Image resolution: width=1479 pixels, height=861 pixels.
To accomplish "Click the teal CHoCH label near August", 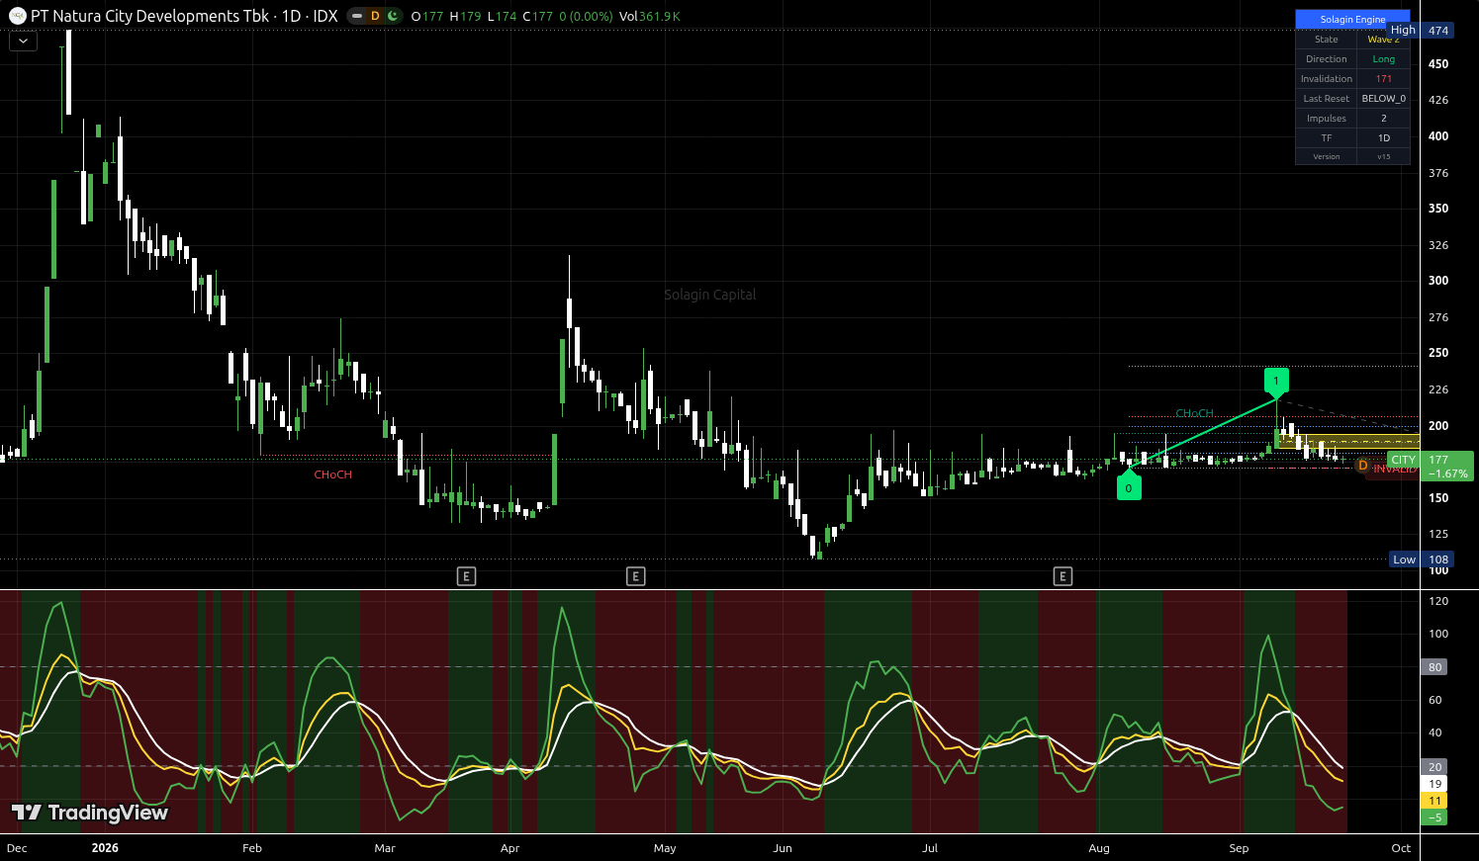I will (1194, 413).
